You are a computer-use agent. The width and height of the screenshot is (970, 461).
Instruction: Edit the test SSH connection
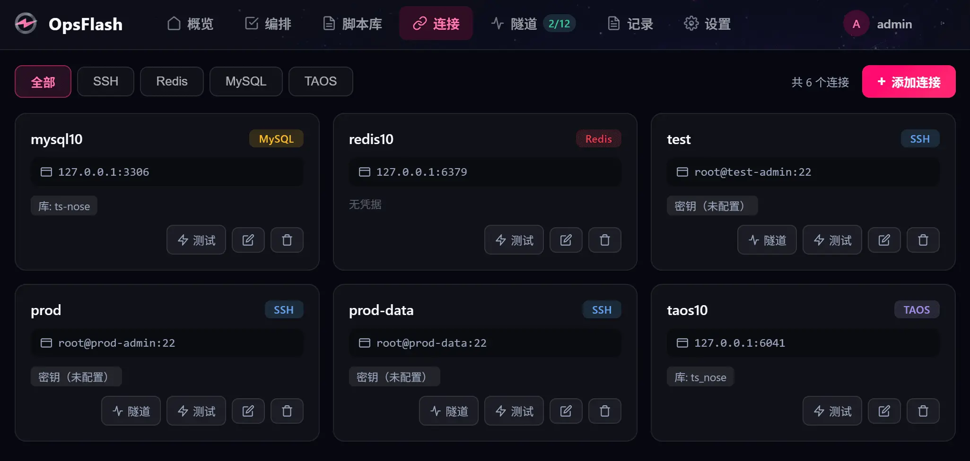(884, 240)
